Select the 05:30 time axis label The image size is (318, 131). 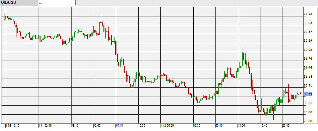click(196, 125)
